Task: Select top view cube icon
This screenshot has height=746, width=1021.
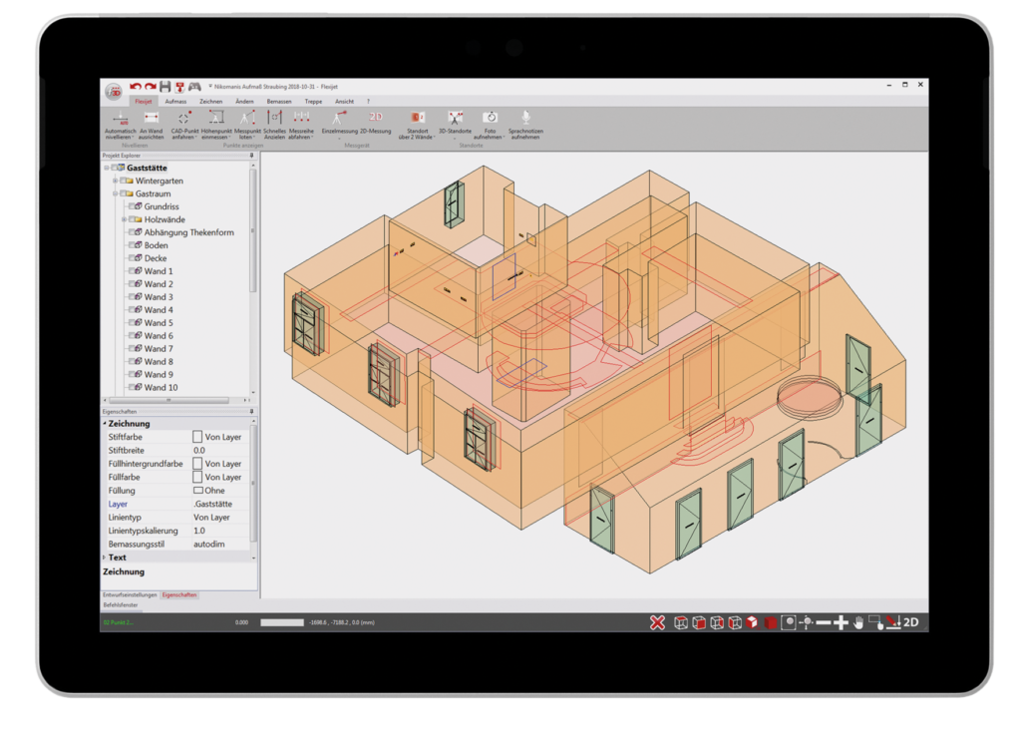Action: [680, 623]
